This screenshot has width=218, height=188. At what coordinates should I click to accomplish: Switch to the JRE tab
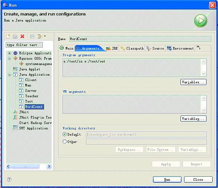[111, 48]
